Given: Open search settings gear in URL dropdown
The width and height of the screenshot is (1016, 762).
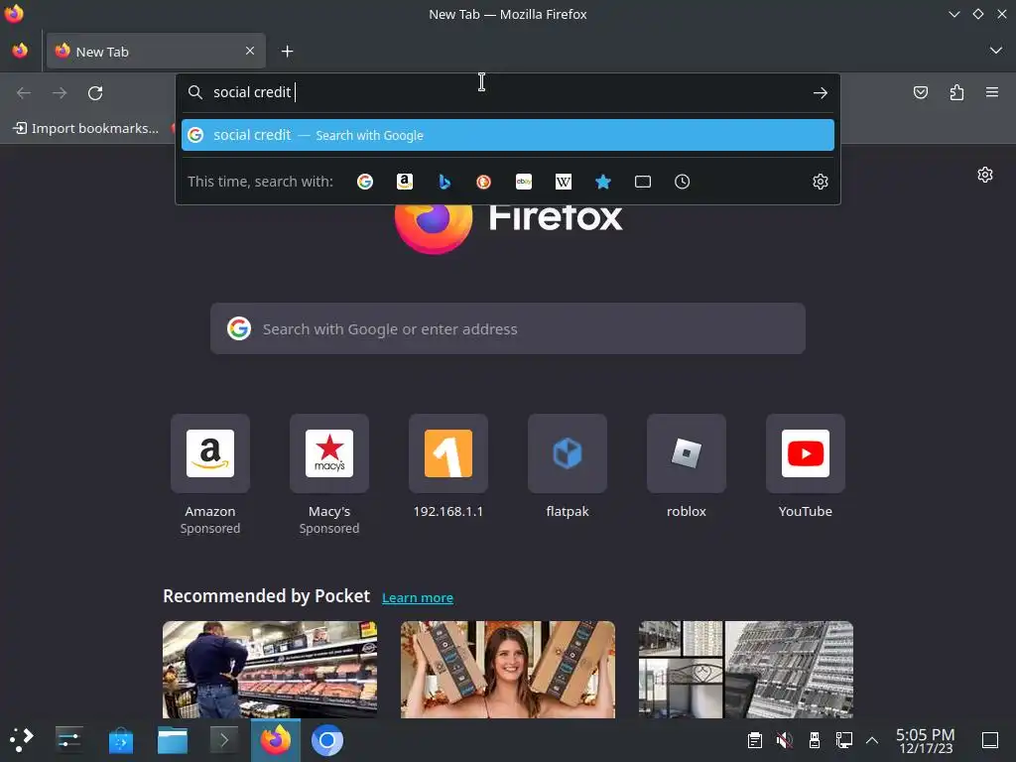Looking at the screenshot, I should pyautogui.click(x=821, y=182).
